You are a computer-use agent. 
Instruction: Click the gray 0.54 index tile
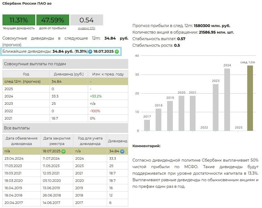click(x=86, y=20)
